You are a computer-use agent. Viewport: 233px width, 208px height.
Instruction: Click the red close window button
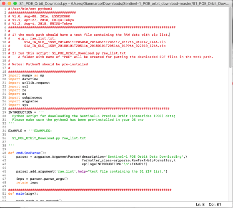click(x=4, y=3)
